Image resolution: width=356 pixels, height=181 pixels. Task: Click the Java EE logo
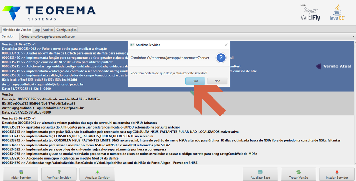(x=337, y=13)
